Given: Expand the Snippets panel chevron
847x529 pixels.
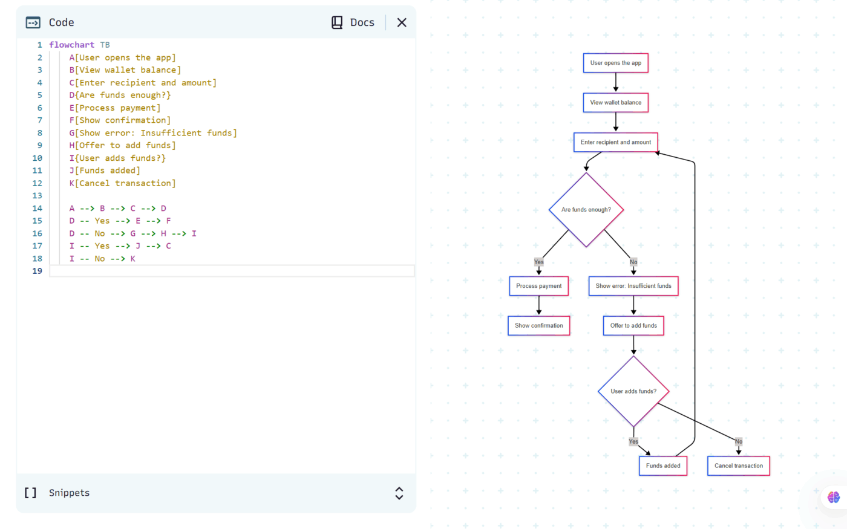Looking at the screenshot, I should pos(399,493).
